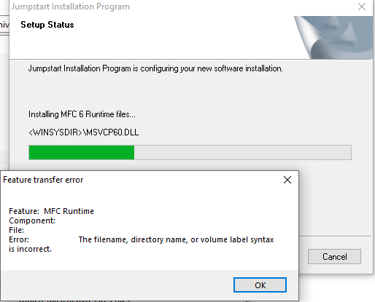Close the Feature transfer error dialog
Viewport: 375px width, 302px height.
point(287,180)
